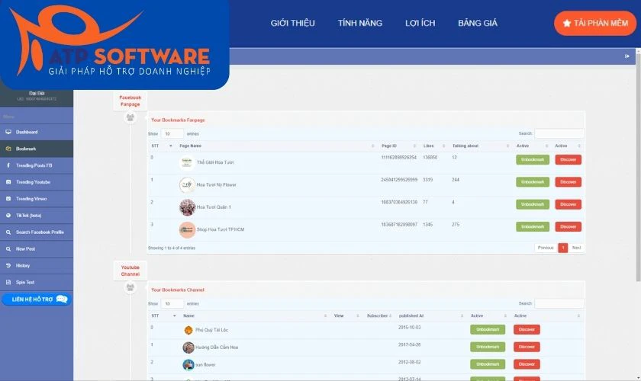Click Hoa Tươi Ny Flower page avatar

187,185
